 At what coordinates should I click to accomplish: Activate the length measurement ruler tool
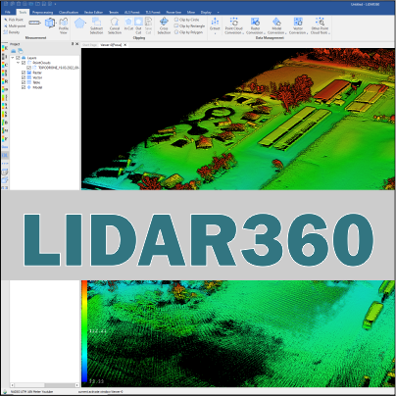point(34,23)
